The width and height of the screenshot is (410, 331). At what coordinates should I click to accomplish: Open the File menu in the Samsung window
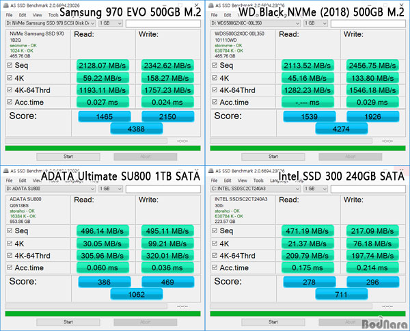coord(8,14)
